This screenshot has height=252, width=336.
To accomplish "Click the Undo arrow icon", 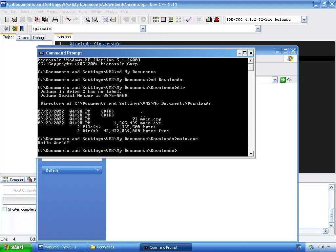I will (68, 19).
